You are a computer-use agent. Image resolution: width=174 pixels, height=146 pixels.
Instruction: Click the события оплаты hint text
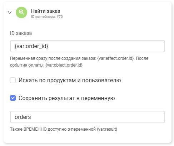pos(27,65)
